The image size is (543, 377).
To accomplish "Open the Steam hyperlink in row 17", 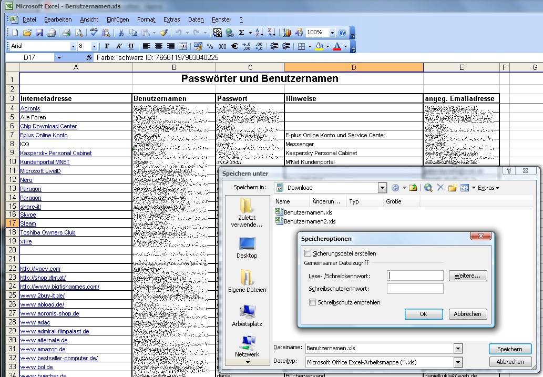I will pos(28,224).
